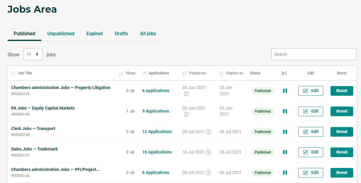Click the play/skip icon in the table header

[x=284, y=73]
